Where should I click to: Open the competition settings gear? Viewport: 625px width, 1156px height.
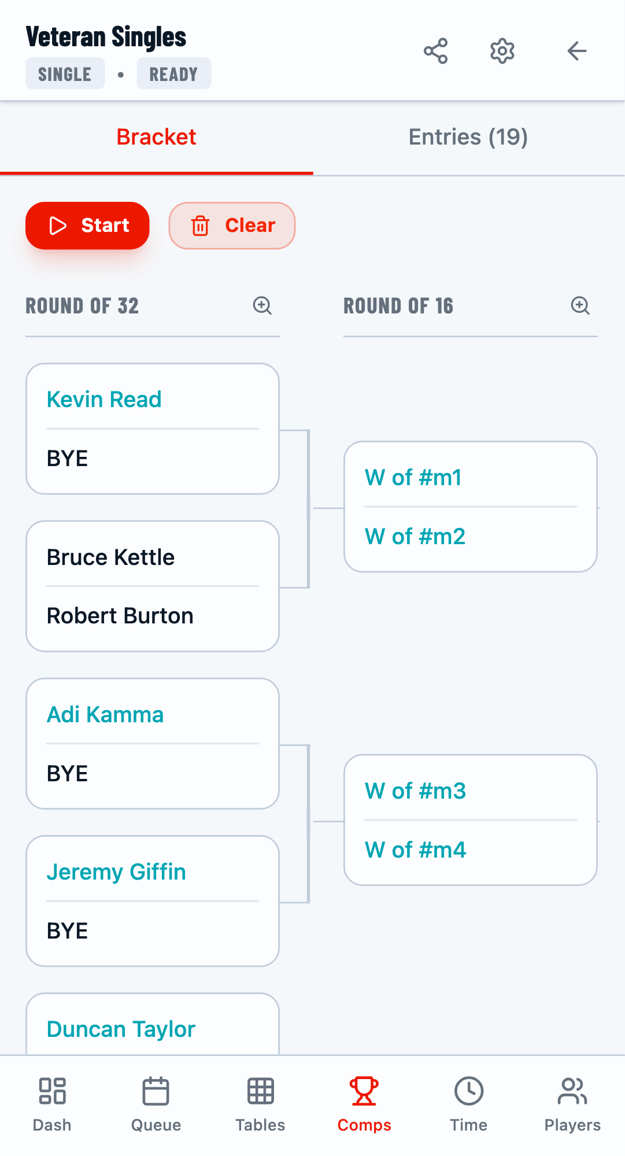click(x=502, y=51)
